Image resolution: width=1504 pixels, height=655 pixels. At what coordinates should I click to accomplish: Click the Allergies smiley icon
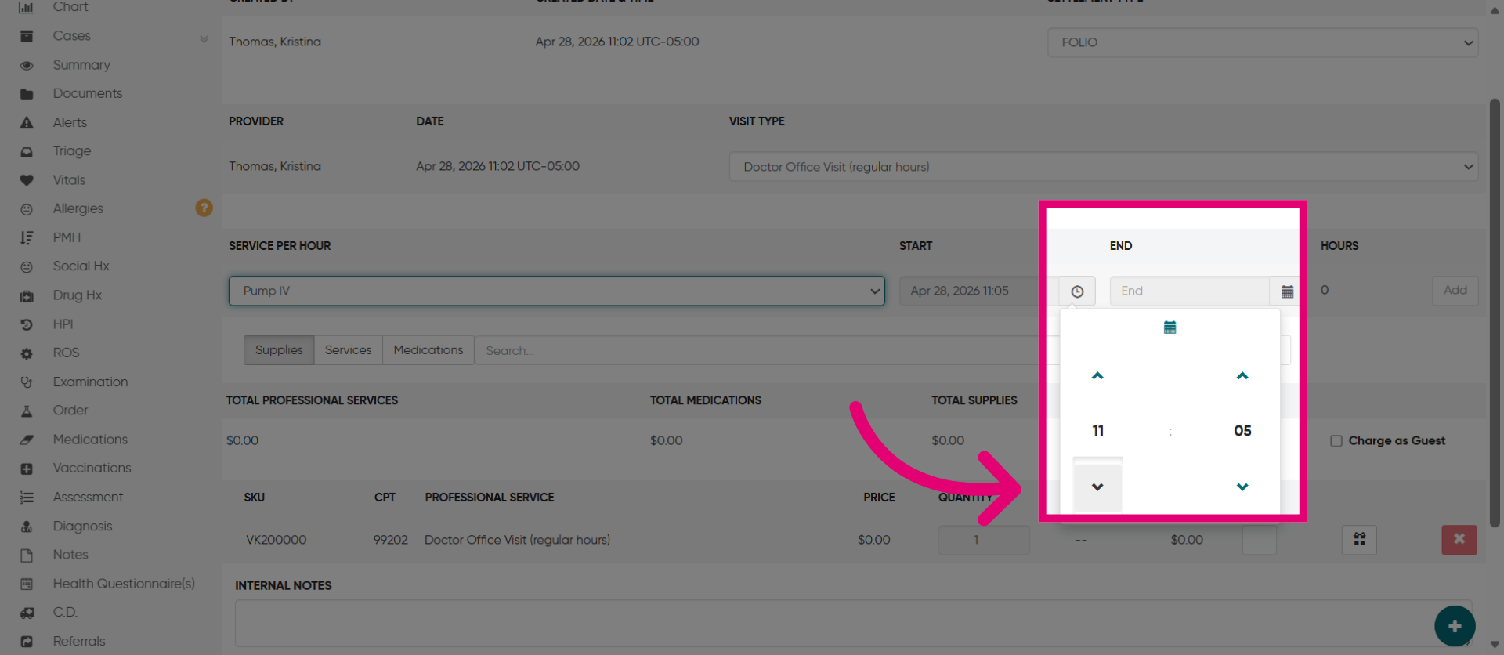(27, 209)
